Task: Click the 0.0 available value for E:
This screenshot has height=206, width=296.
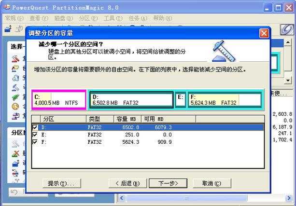Action: [x=168, y=135]
